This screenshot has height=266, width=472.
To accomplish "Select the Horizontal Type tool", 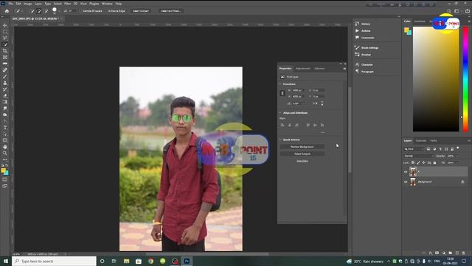I will pyautogui.click(x=5, y=128).
